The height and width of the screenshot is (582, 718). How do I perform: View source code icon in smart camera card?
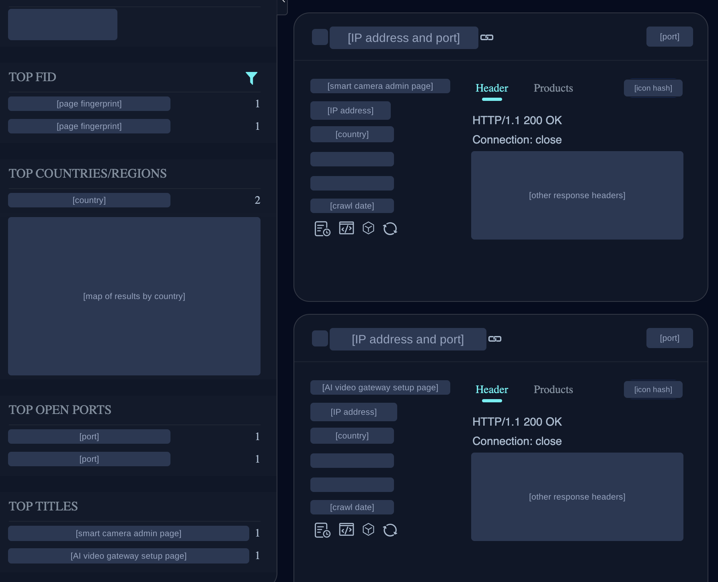pos(347,228)
